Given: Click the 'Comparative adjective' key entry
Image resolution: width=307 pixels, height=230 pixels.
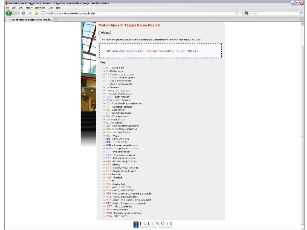Looking at the screenshot, I should click(x=122, y=126).
